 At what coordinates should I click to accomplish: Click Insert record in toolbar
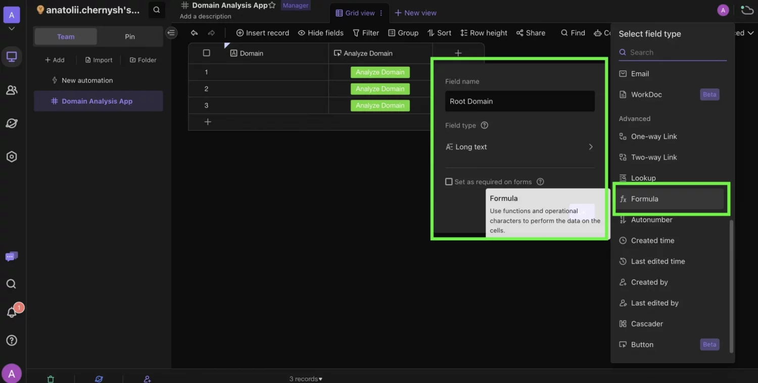click(263, 33)
